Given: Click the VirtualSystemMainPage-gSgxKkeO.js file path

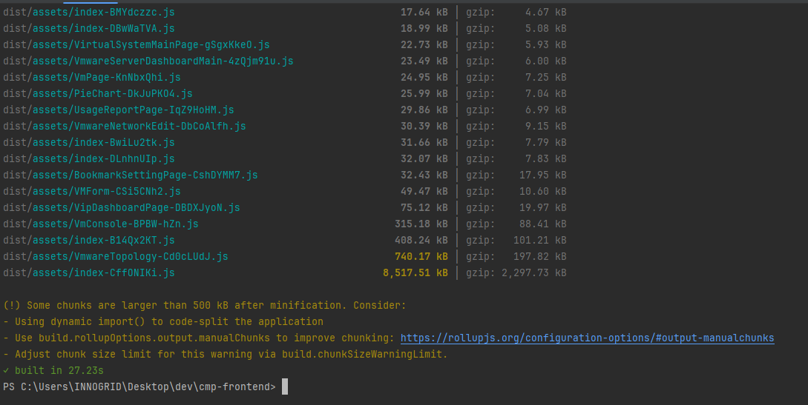Looking at the screenshot, I should tap(136, 44).
